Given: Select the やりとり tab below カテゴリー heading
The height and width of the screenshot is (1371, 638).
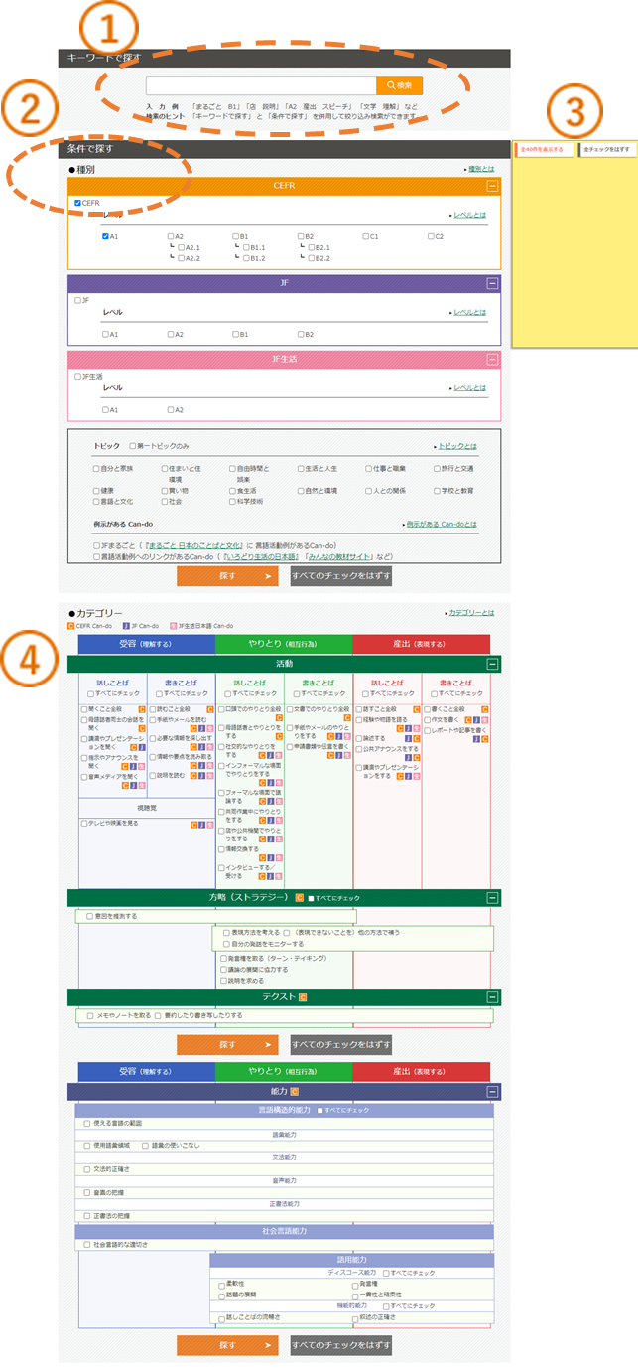Looking at the screenshot, I should [284, 644].
